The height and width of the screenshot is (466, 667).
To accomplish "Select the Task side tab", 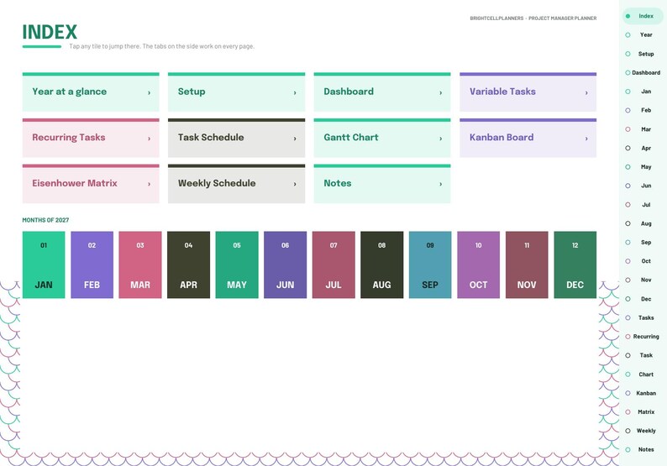I will 643,355.
